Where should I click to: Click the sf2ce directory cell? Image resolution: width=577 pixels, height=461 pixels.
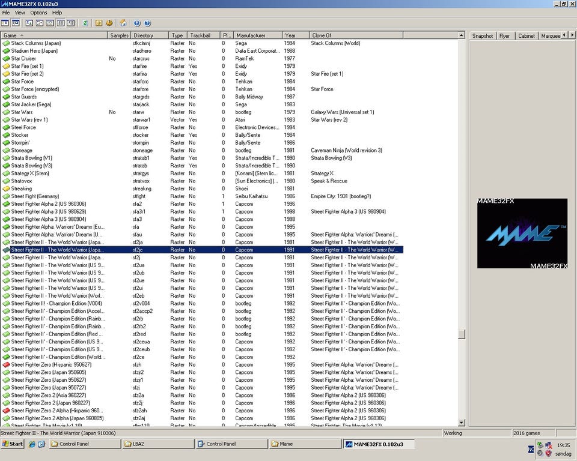pyautogui.click(x=139, y=357)
